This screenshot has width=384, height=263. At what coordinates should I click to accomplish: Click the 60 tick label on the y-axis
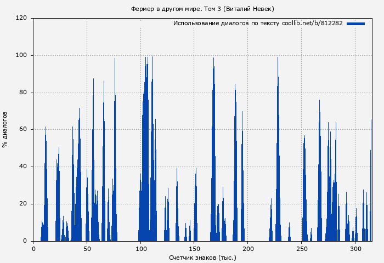pyautogui.click(x=24, y=130)
